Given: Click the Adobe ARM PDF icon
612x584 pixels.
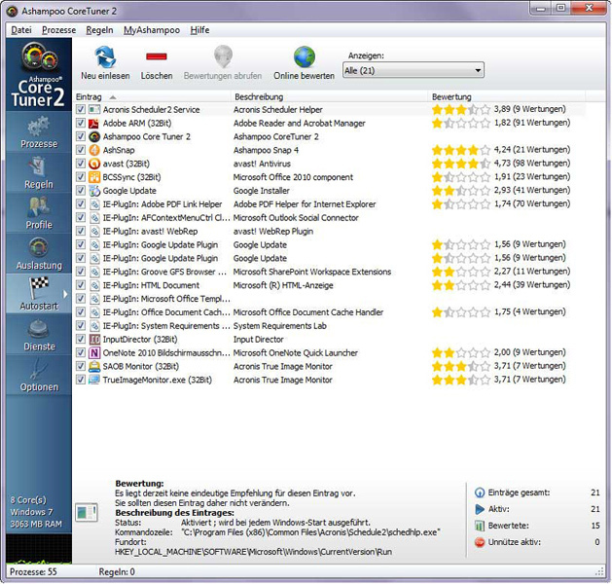Looking at the screenshot, I should click(94, 123).
